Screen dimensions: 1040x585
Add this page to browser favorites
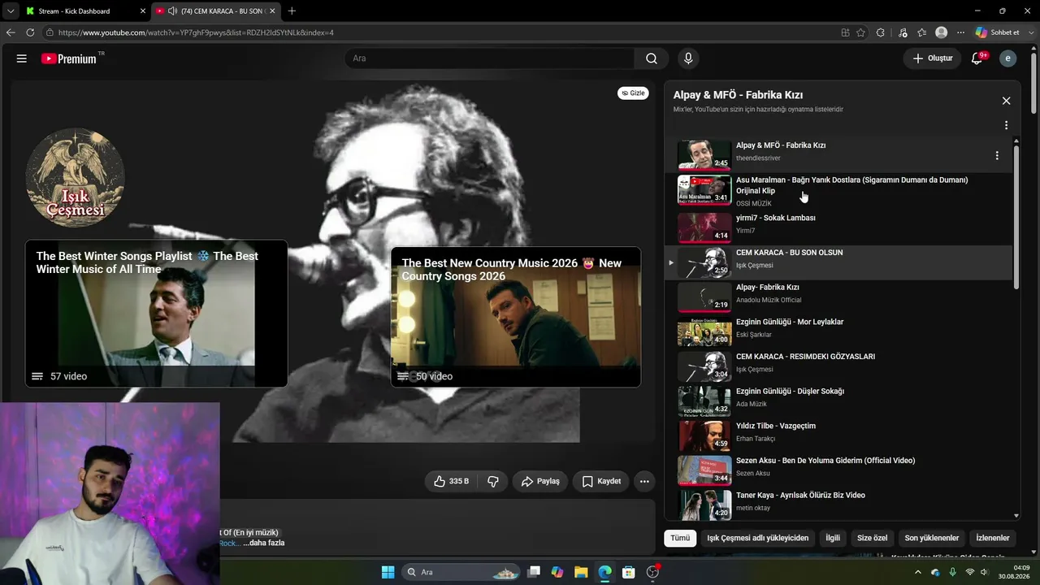860,32
